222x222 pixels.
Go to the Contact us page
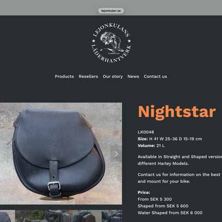[155, 76]
